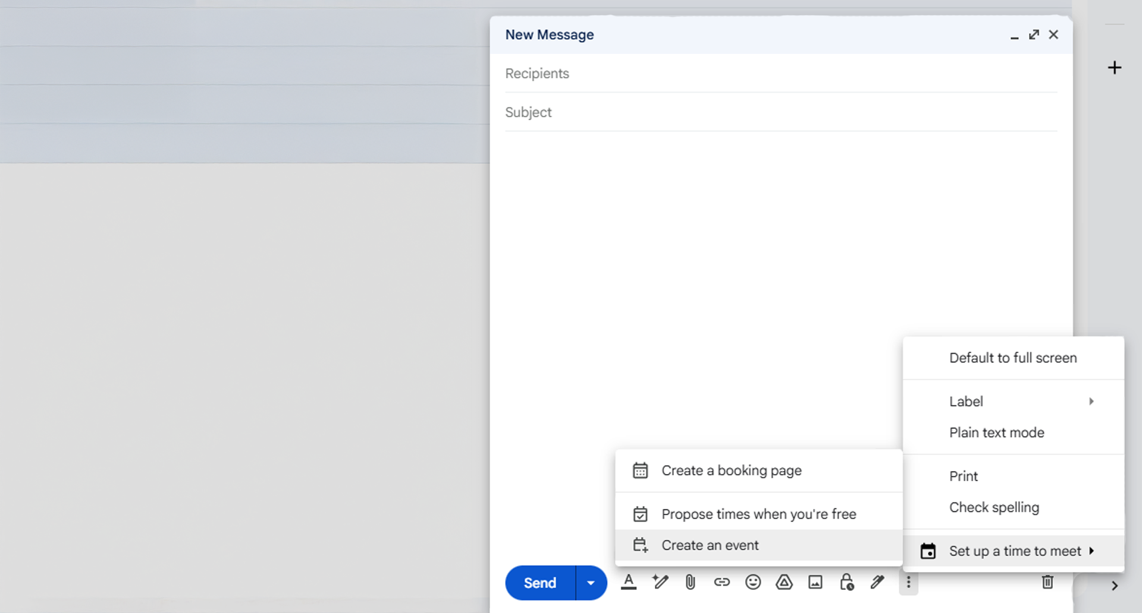Toggle Default to full screen option
1142x613 pixels.
pyautogui.click(x=1012, y=358)
